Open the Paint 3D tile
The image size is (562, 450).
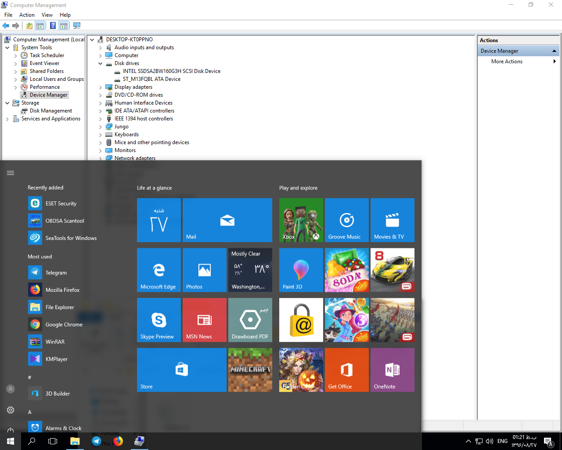click(x=301, y=270)
